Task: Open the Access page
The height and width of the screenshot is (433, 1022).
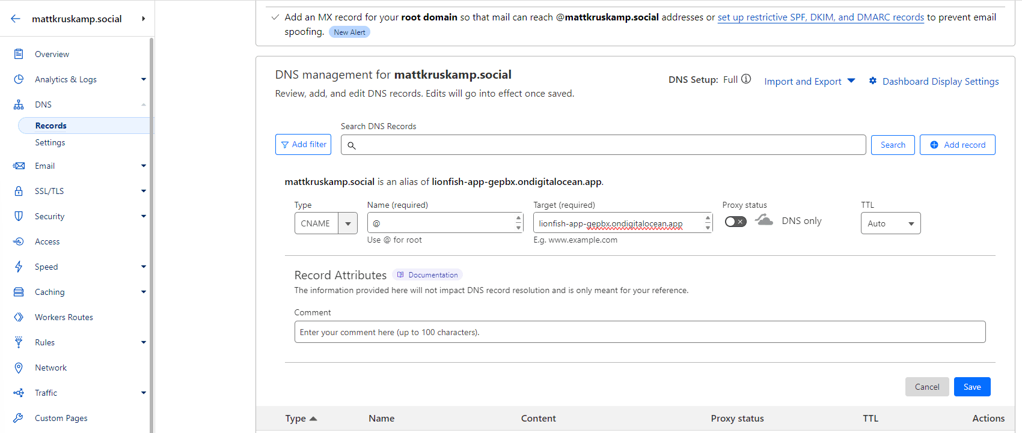Action: (47, 241)
